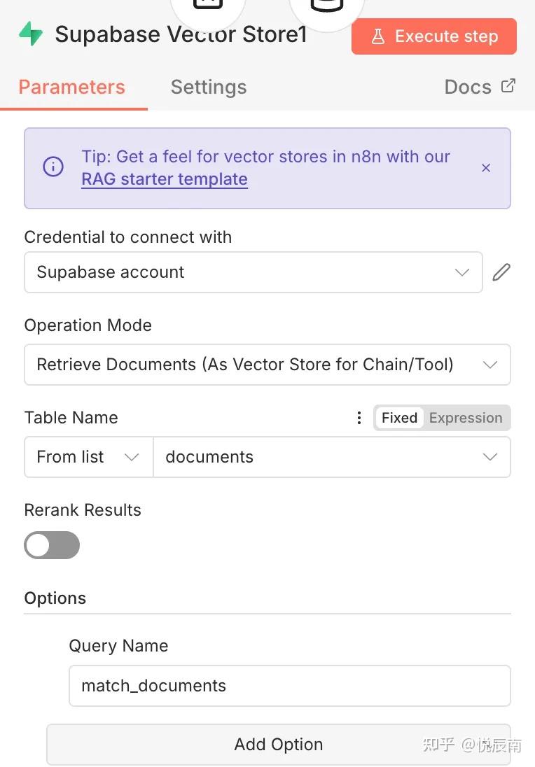Open the RAG starter template link
Screen dimensions: 535x767
(x=165, y=179)
